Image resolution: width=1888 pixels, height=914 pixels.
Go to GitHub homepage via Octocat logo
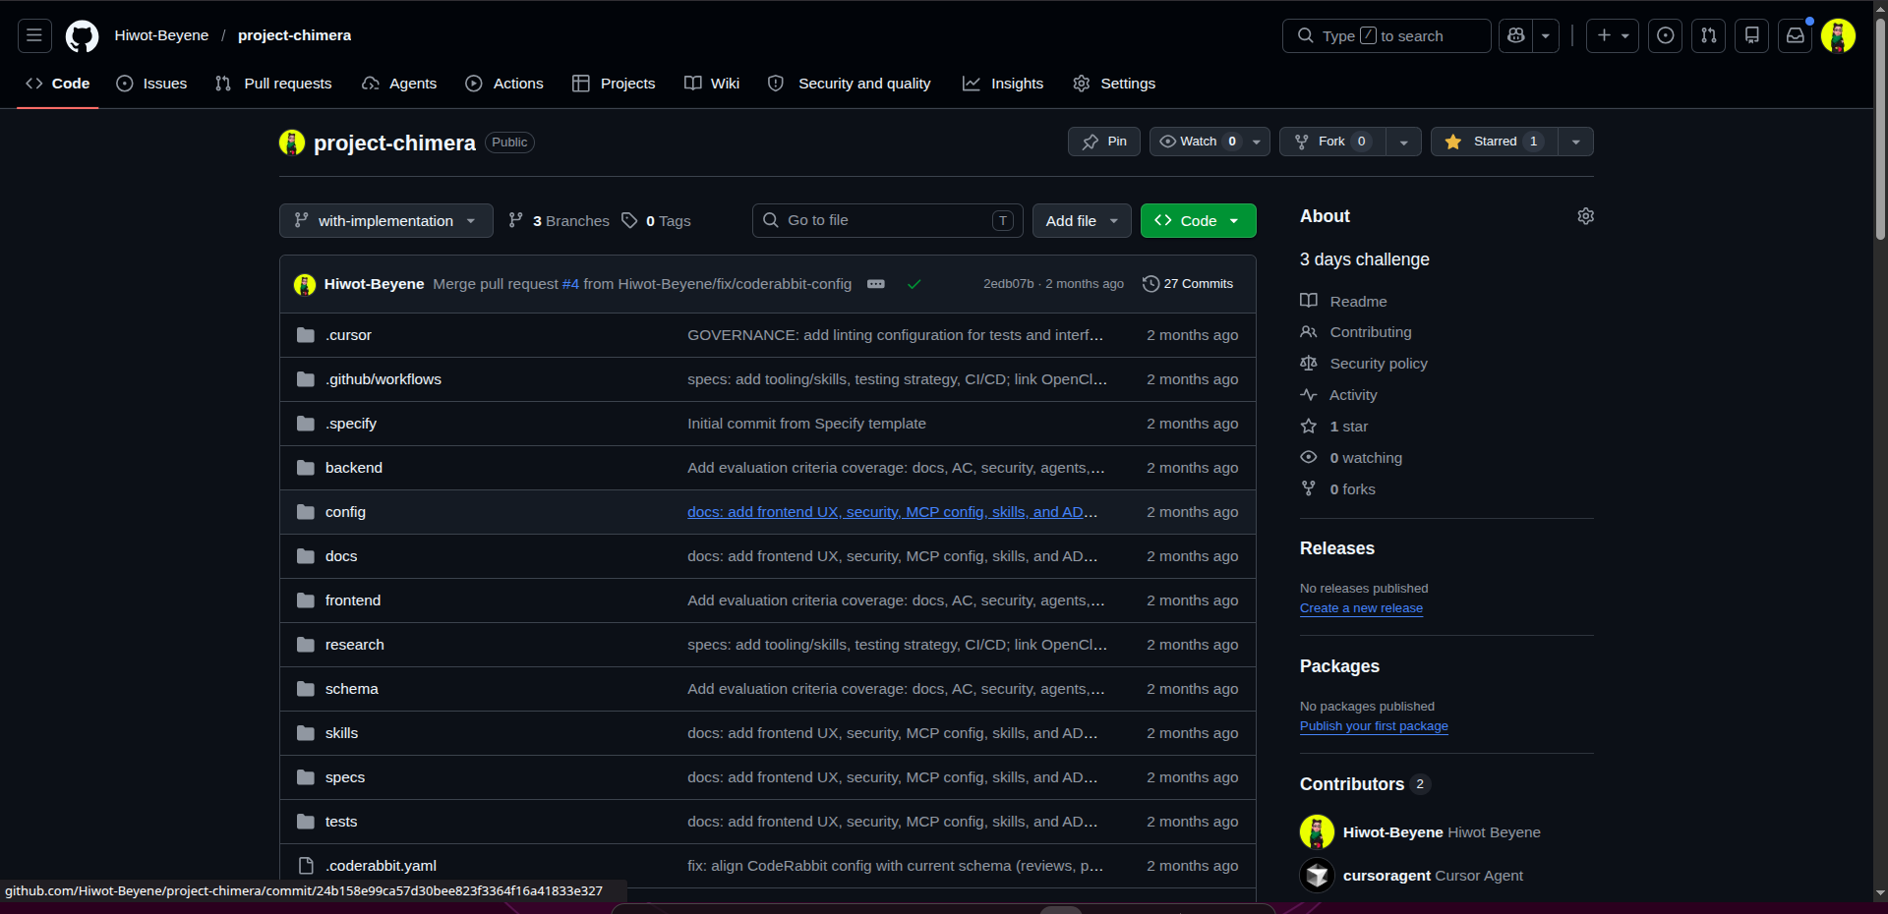82,36
